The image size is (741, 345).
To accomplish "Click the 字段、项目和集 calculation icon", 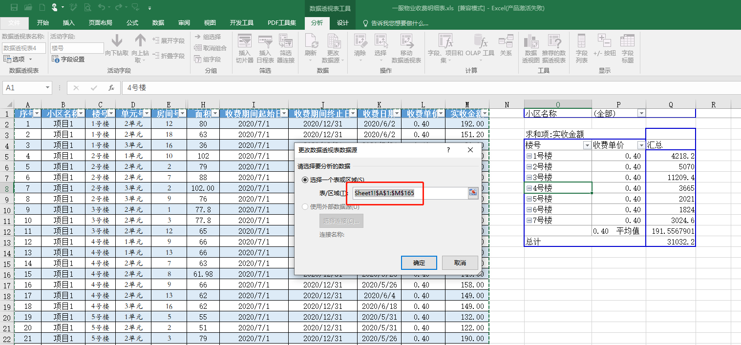I will [445, 41].
